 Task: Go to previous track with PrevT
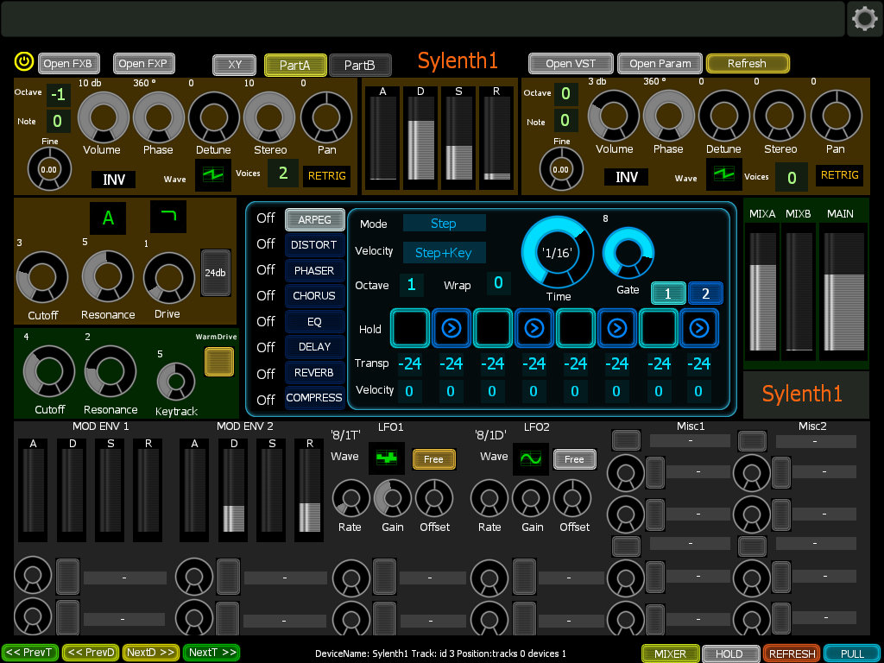click(x=30, y=653)
